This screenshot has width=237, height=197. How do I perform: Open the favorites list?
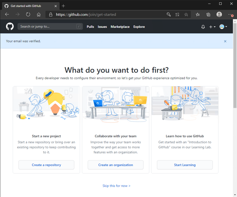click(x=197, y=14)
